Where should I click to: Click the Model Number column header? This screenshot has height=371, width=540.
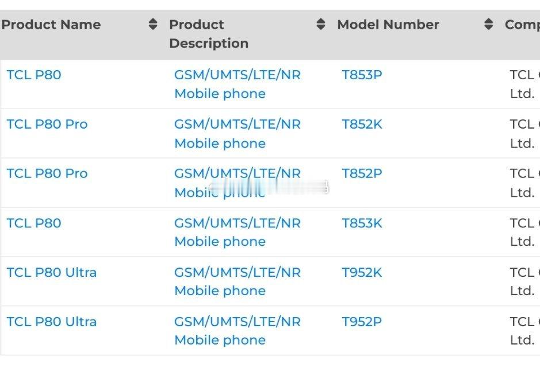tap(388, 25)
